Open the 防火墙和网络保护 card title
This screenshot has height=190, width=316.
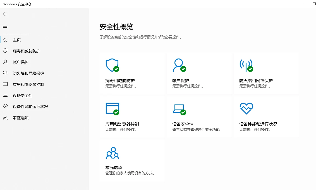pyautogui.click(x=256, y=81)
